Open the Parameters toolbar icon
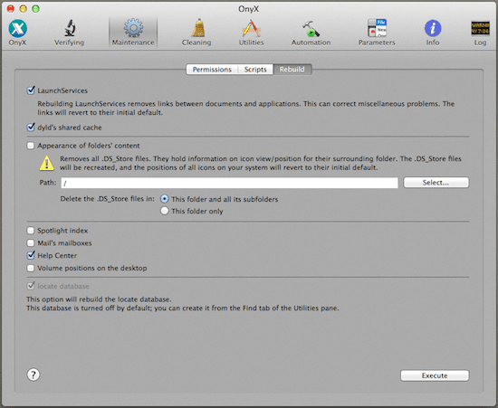The image size is (498, 408). pyautogui.click(x=377, y=32)
